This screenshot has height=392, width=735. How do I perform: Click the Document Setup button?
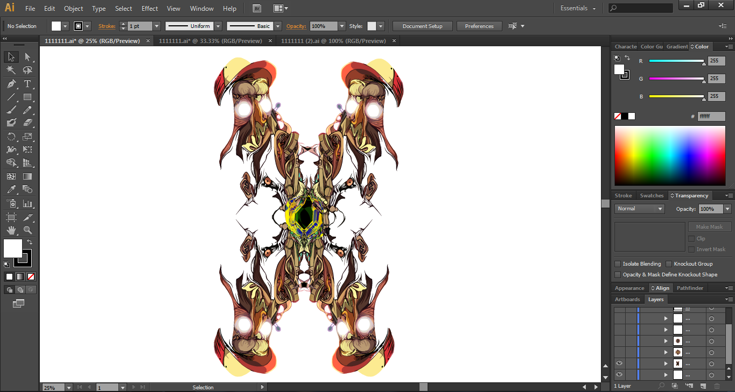coord(422,26)
